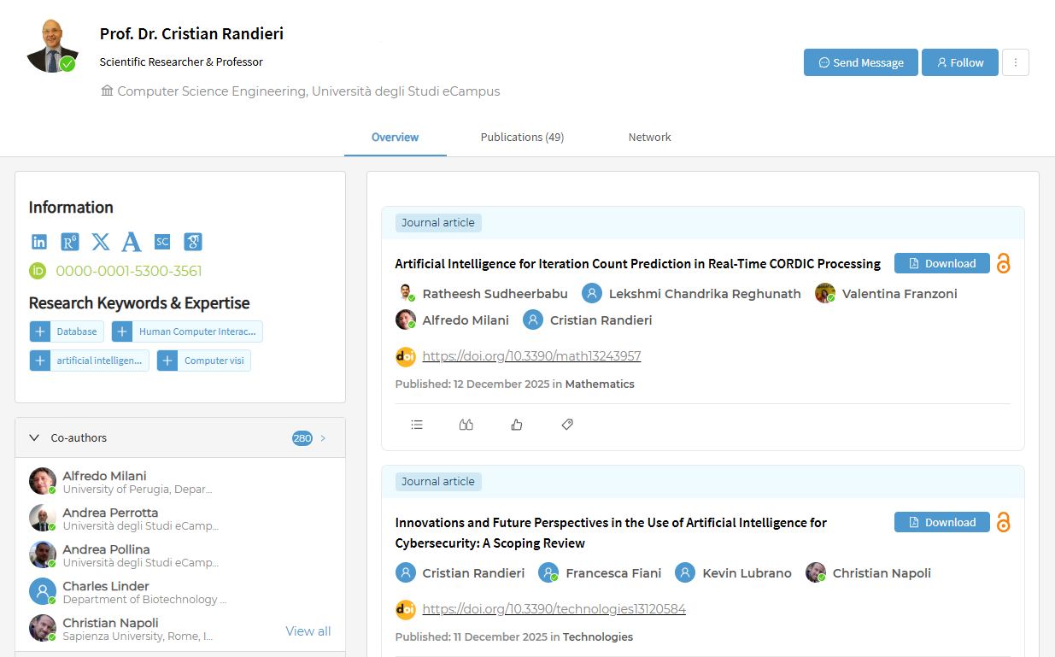Open ORCID 0000-0001-5300-3561 link
Viewport: 1055px width, 657px height.
(129, 271)
